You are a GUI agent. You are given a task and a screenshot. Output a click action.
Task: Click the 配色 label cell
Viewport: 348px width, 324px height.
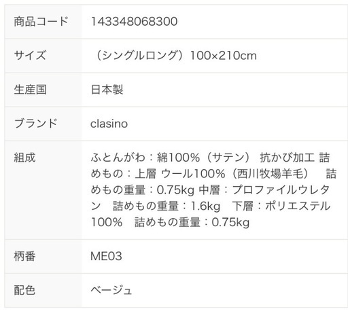coord(43,291)
